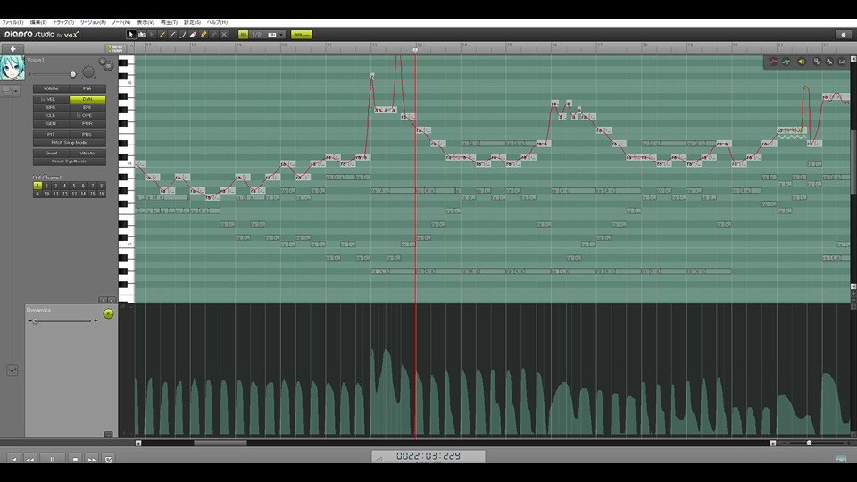Image resolution: width=857 pixels, height=482 pixels.
Task: Click the grayed-out cursor tool icon
Action: point(152,35)
